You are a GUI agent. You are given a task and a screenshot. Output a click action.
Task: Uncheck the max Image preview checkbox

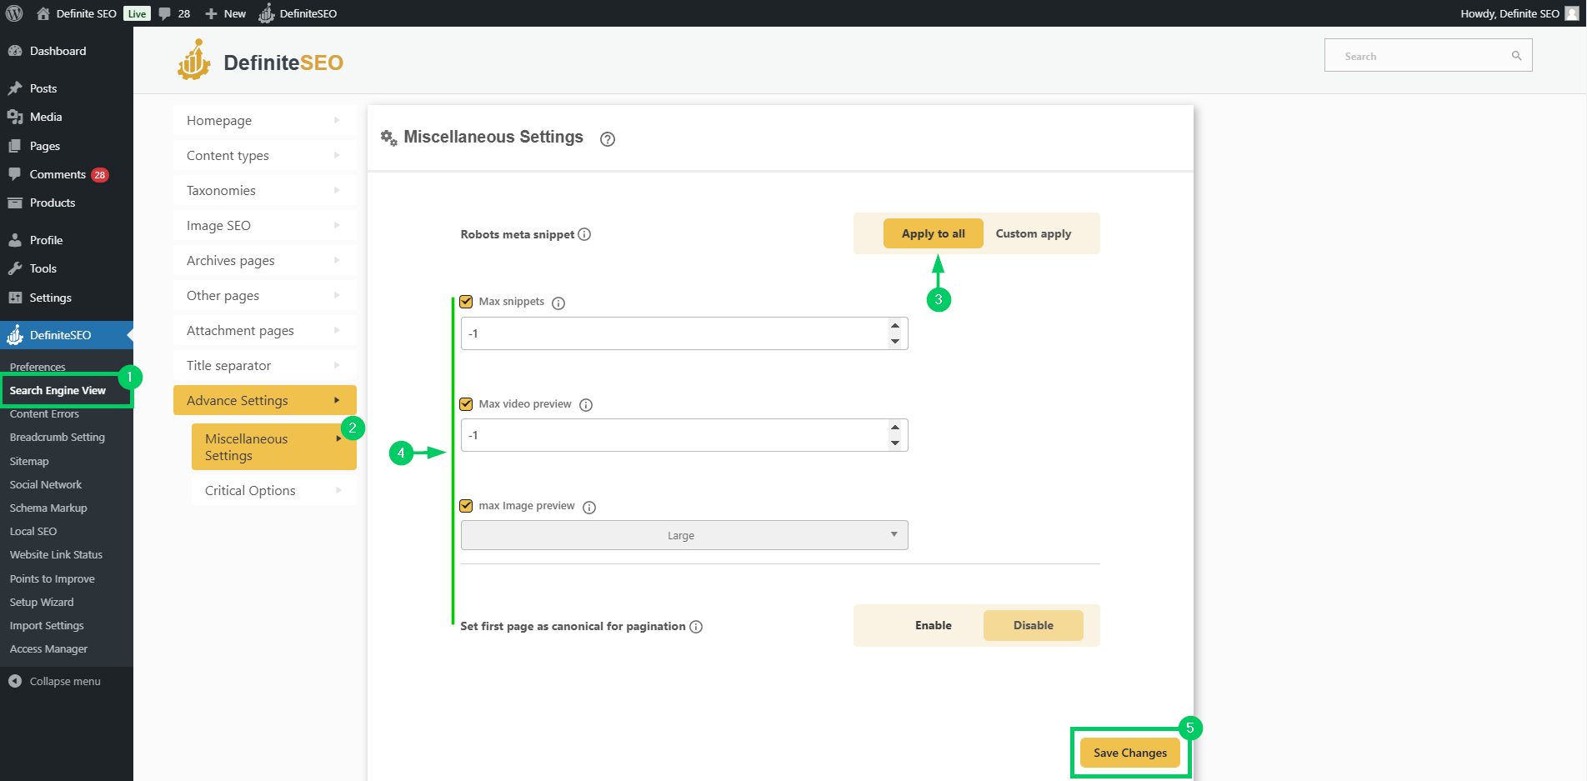pyautogui.click(x=466, y=506)
